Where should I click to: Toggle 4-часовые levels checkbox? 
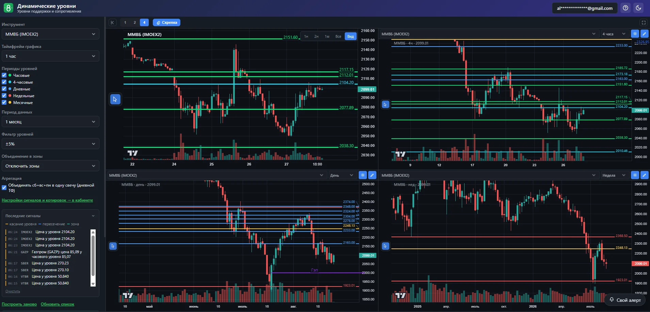click(x=4, y=82)
